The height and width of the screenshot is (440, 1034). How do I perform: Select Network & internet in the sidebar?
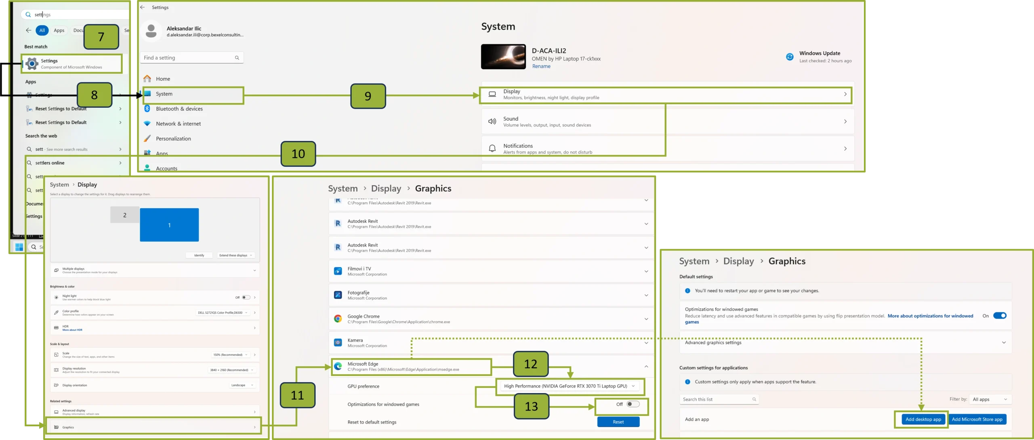[178, 124]
